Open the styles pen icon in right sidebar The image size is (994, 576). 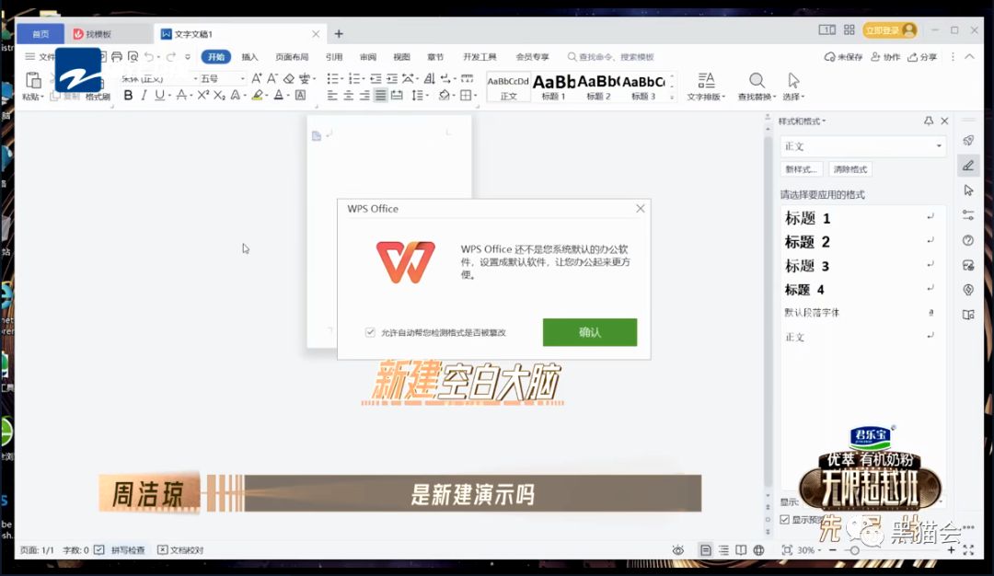click(x=968, y=166)
